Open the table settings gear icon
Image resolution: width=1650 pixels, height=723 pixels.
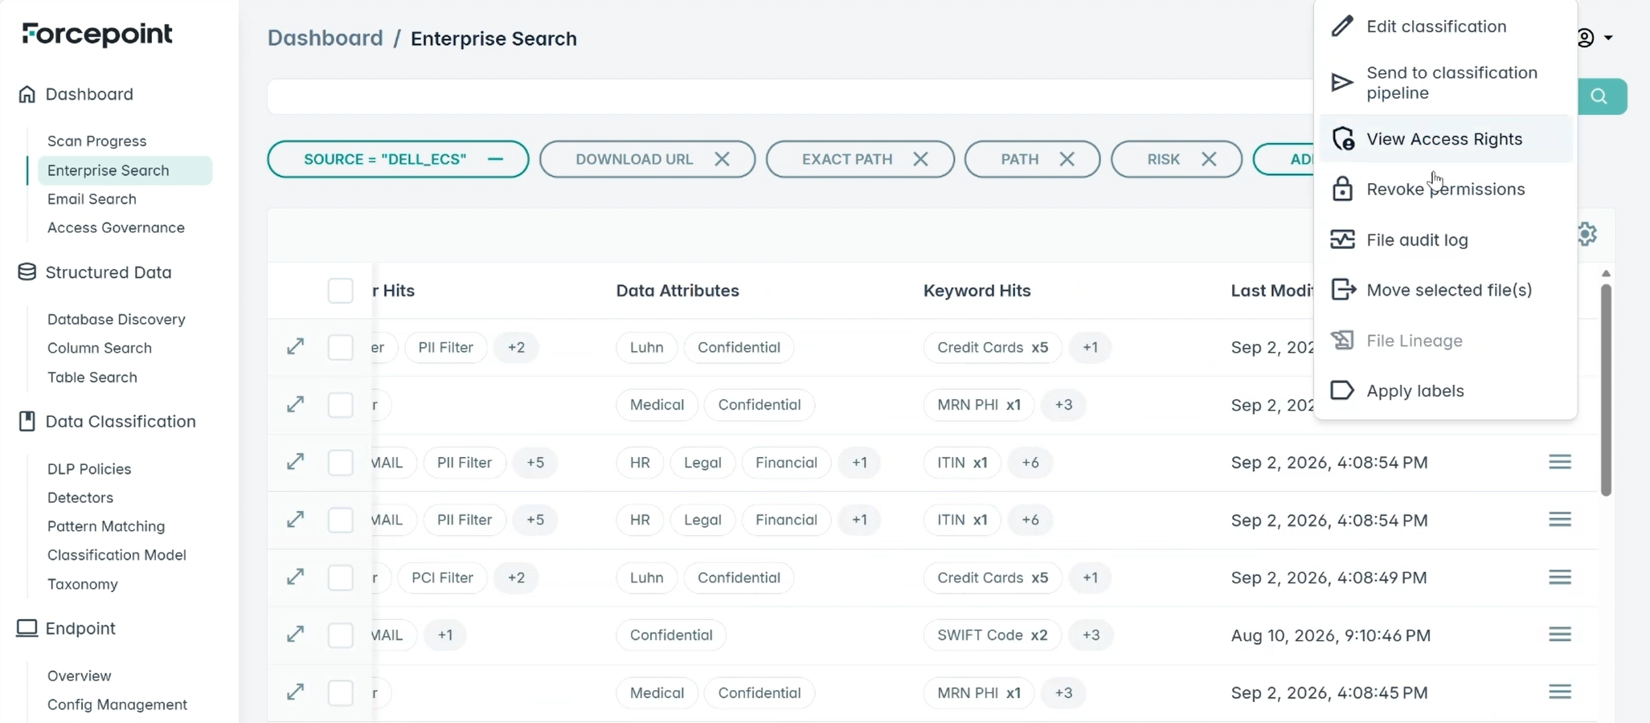[x=1587, y=235]
